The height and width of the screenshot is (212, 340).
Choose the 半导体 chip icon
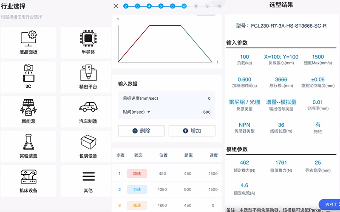[88, 38]
